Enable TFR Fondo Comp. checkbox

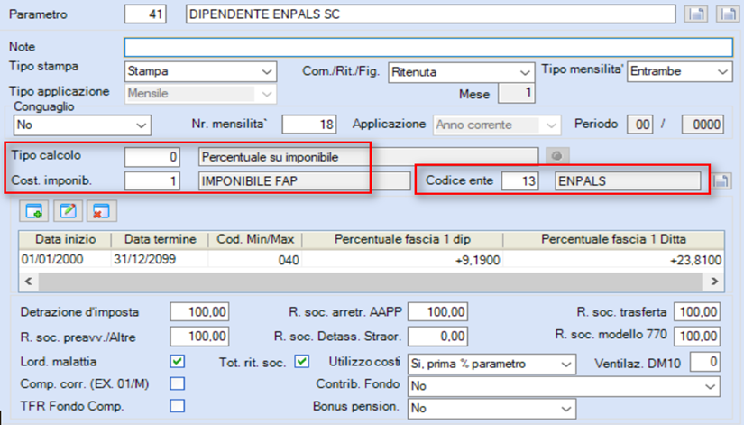(178, 405)
